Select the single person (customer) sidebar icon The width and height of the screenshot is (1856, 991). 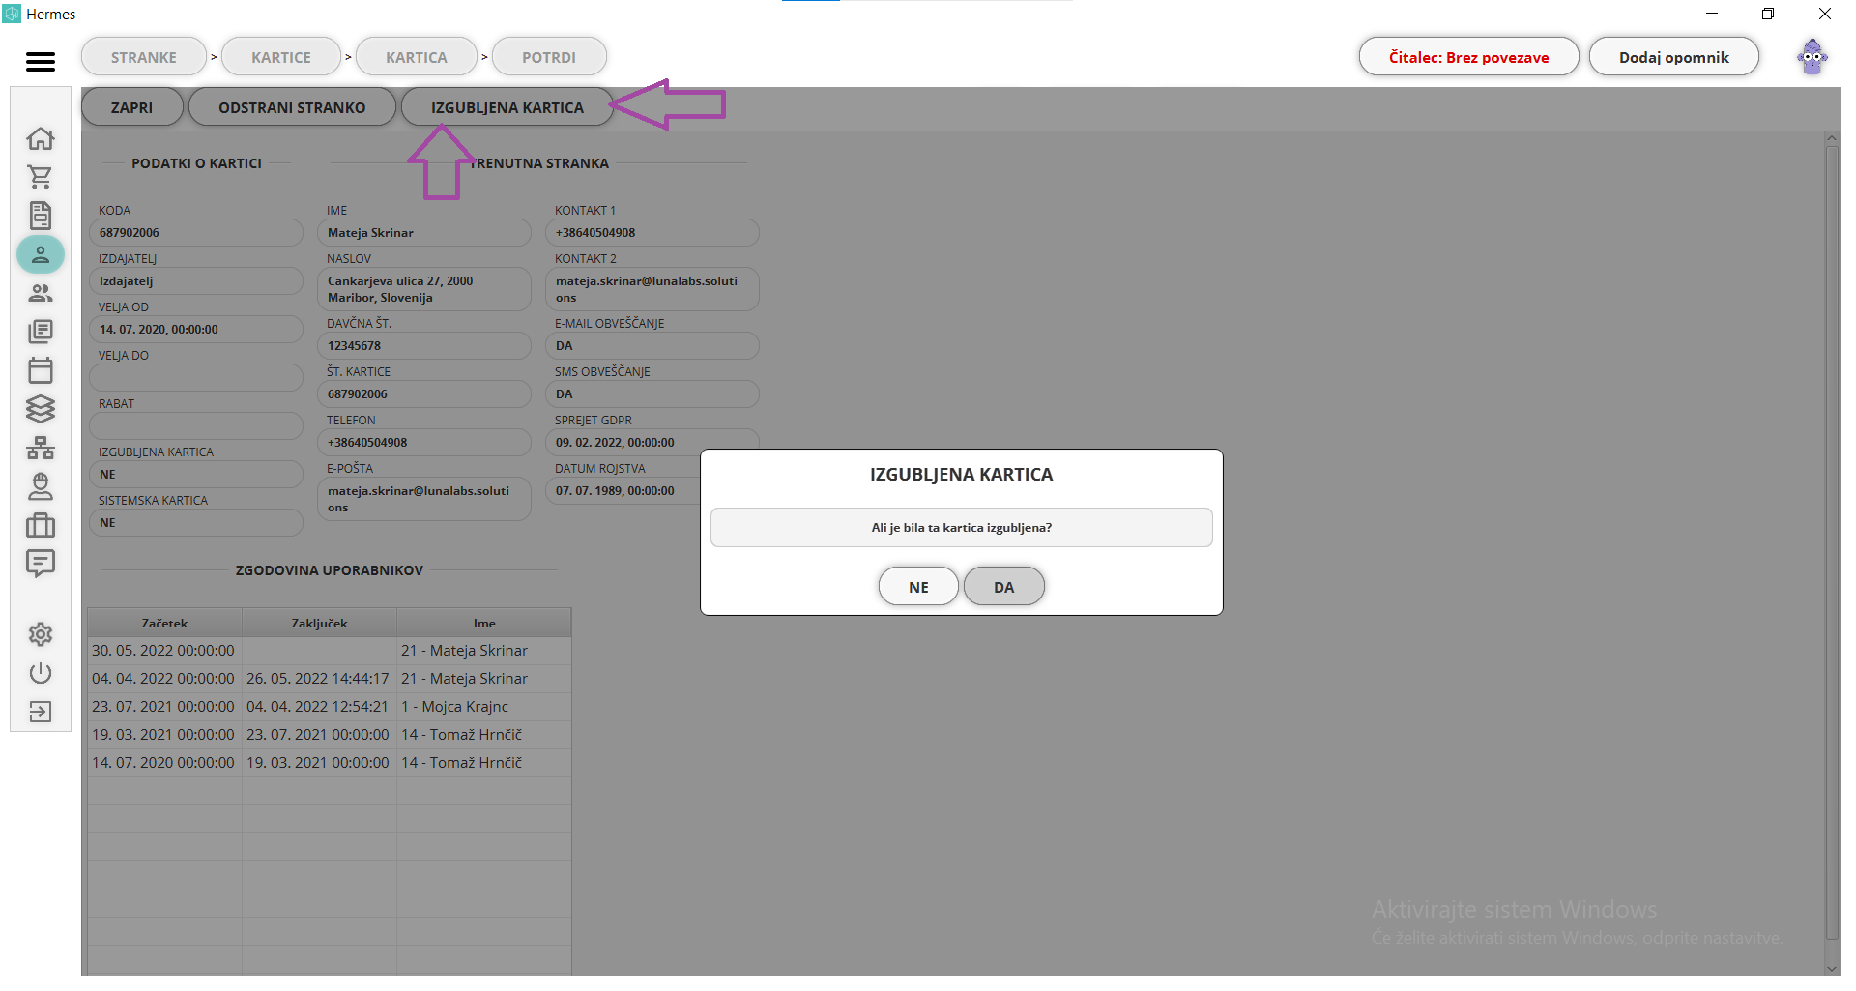(41, 254)
